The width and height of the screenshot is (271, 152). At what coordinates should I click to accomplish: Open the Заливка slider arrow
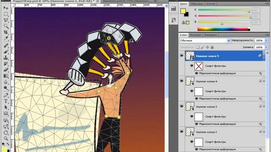pos(266,47)
